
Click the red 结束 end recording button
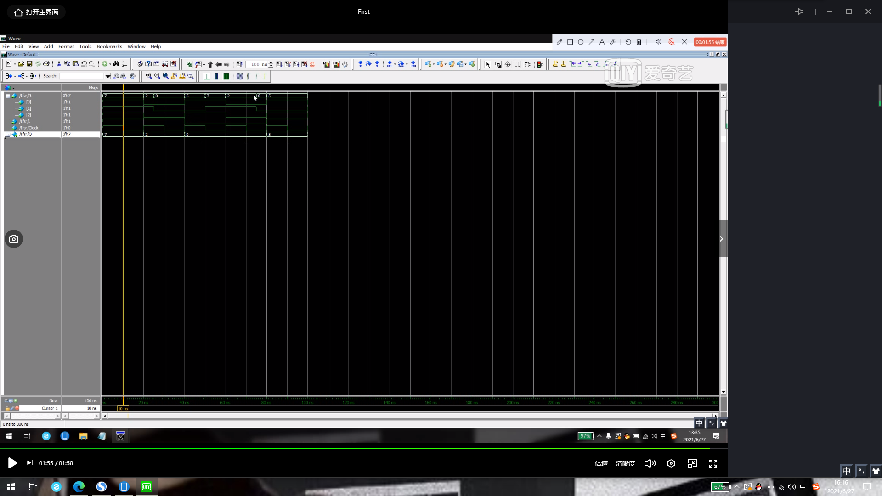point(710,42)
